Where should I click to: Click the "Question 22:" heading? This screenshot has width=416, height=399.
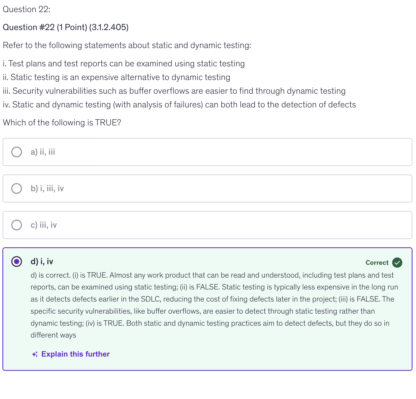[x=27, y=9]
